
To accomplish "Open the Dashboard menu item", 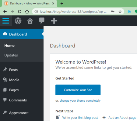I will pos(22,34).
